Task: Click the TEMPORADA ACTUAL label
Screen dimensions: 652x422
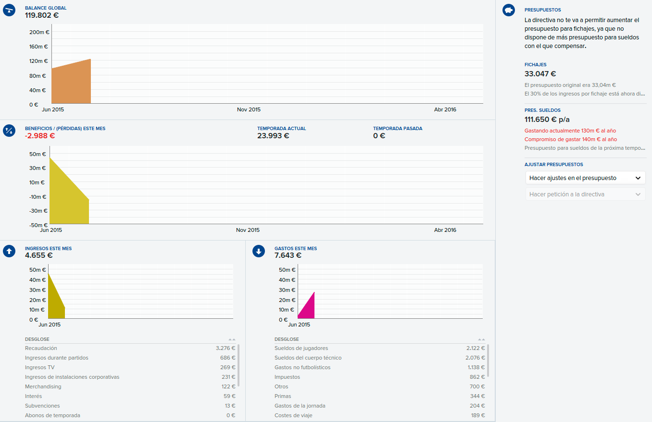Action: point(281,129)
